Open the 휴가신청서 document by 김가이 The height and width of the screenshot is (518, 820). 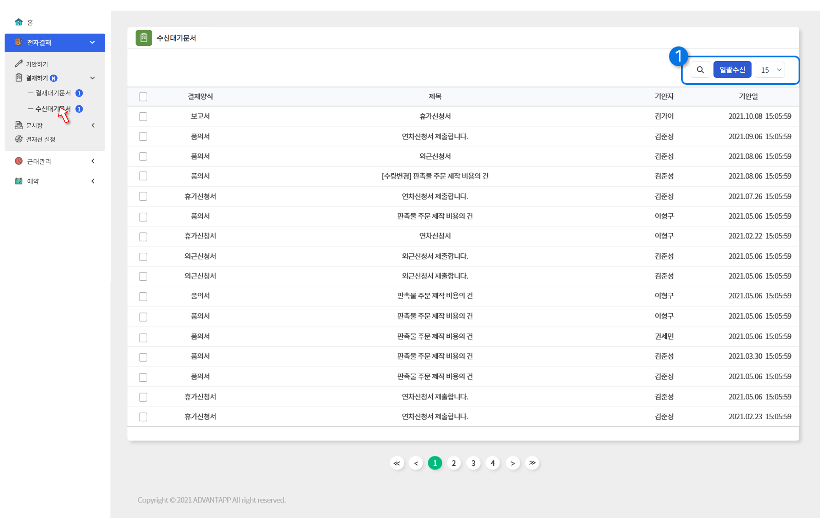435,116
